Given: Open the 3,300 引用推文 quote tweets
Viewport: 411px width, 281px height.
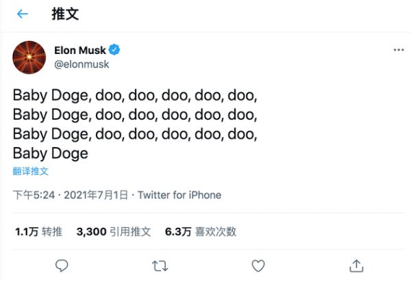Looking at the screenshot, I should [114, 232].
